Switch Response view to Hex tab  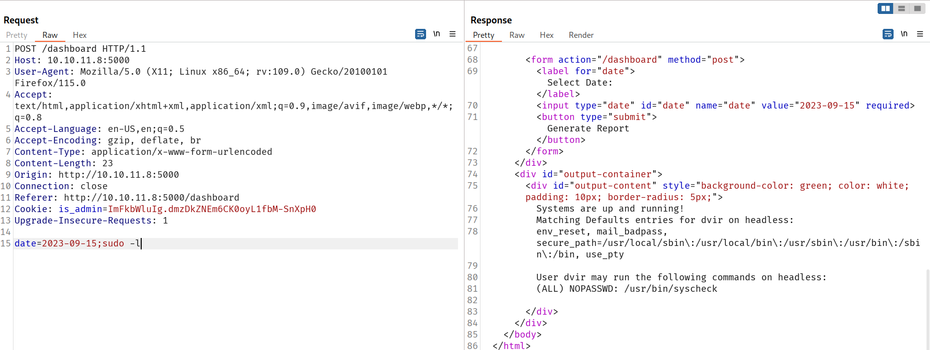click(x=546, y=35)
